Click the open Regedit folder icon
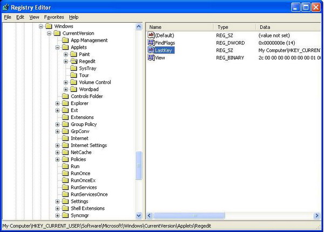The image size is (324, 232). point(74,61)
